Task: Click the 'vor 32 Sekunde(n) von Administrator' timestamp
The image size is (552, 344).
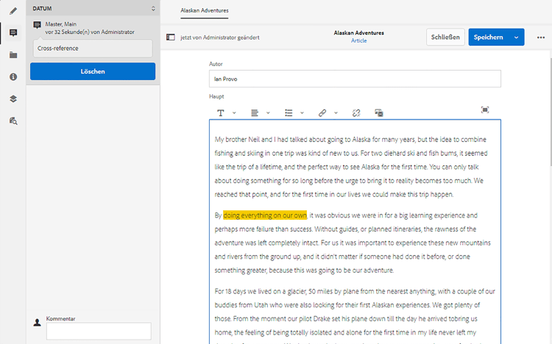Action: (x=90, y=32)
